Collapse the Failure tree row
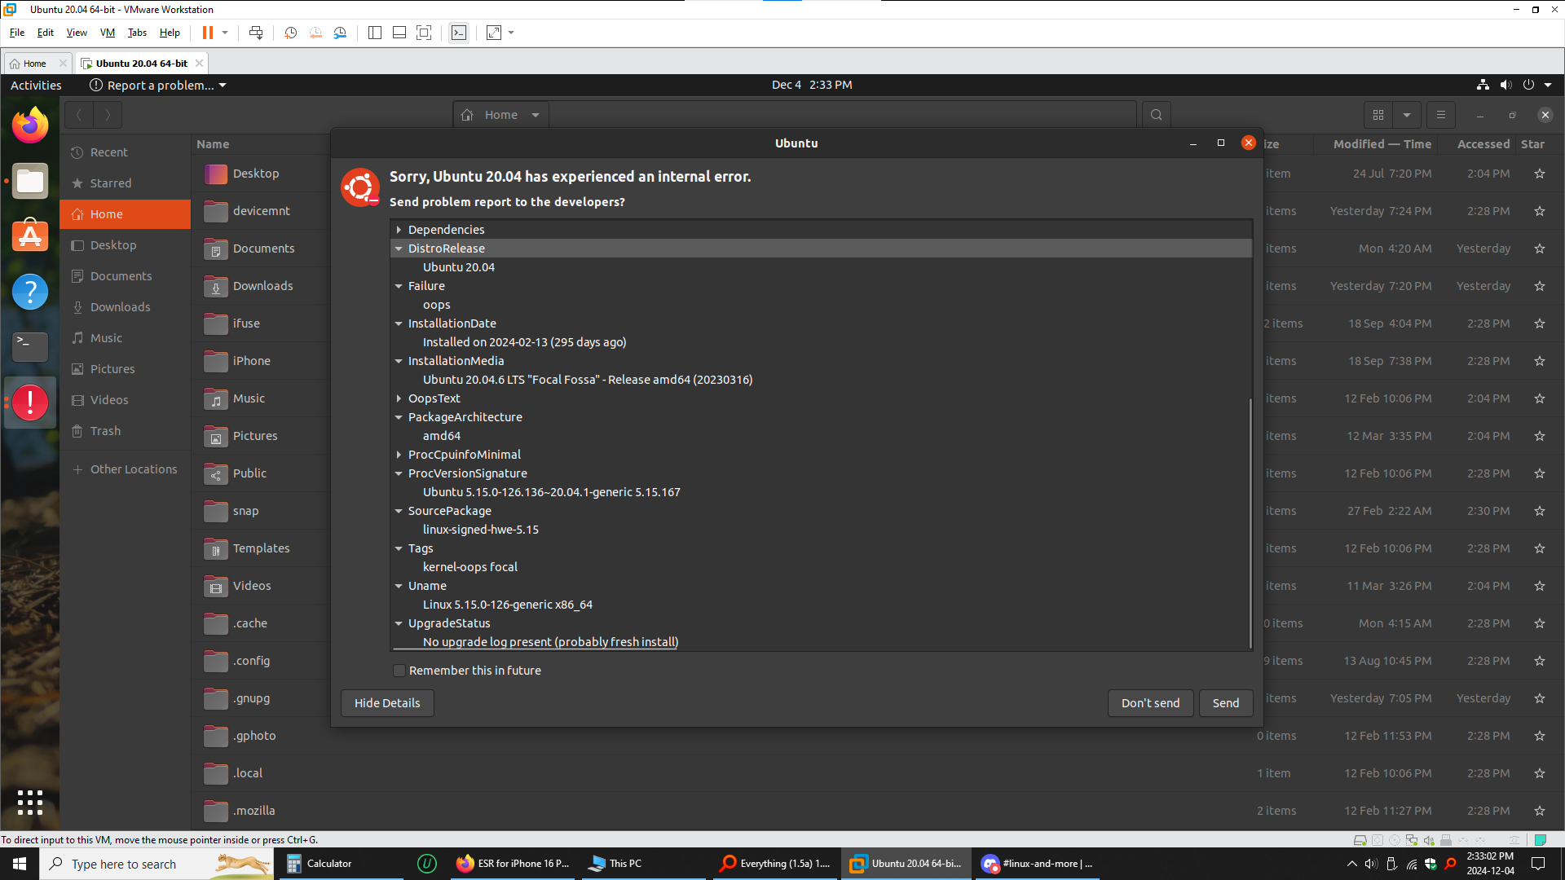 click(399, 286)
